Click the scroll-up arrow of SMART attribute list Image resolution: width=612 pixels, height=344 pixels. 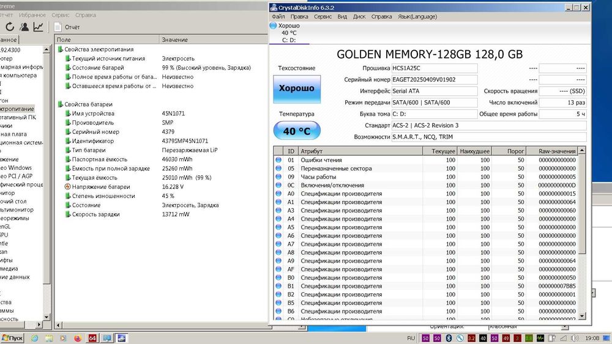(581, 150)
